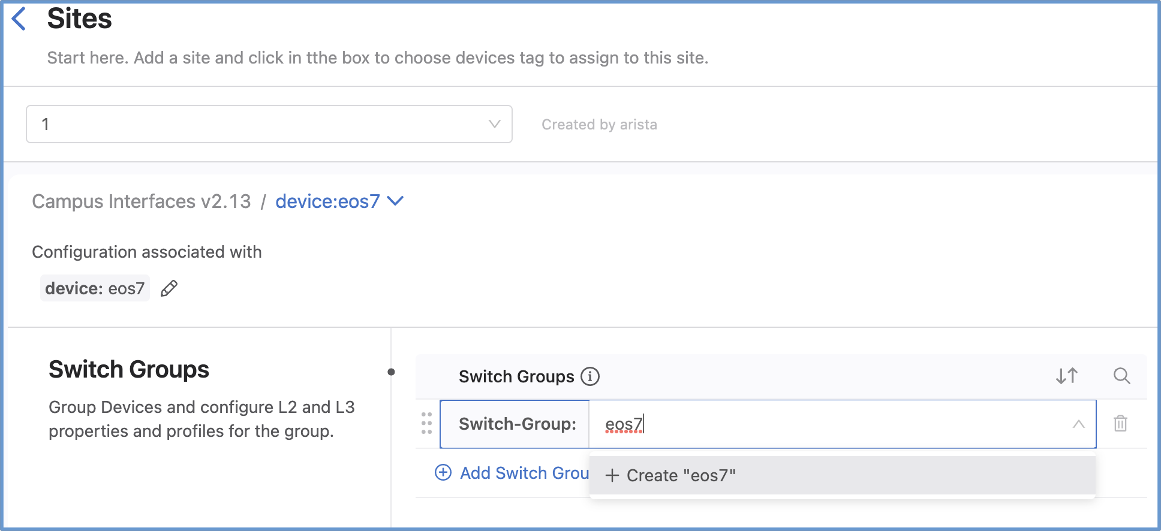
Task: Grab the drag handle on the Switch-Group row
Action: [x=426, y=423]
